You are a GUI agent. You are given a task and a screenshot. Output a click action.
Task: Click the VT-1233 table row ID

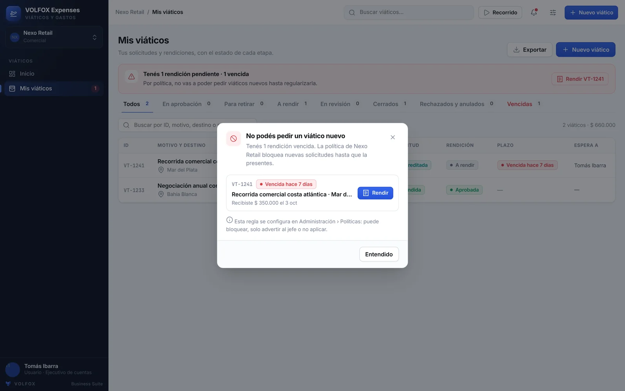[x=134, y=190]
